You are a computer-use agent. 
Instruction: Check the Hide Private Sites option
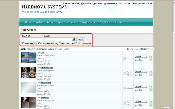(77, 44)
